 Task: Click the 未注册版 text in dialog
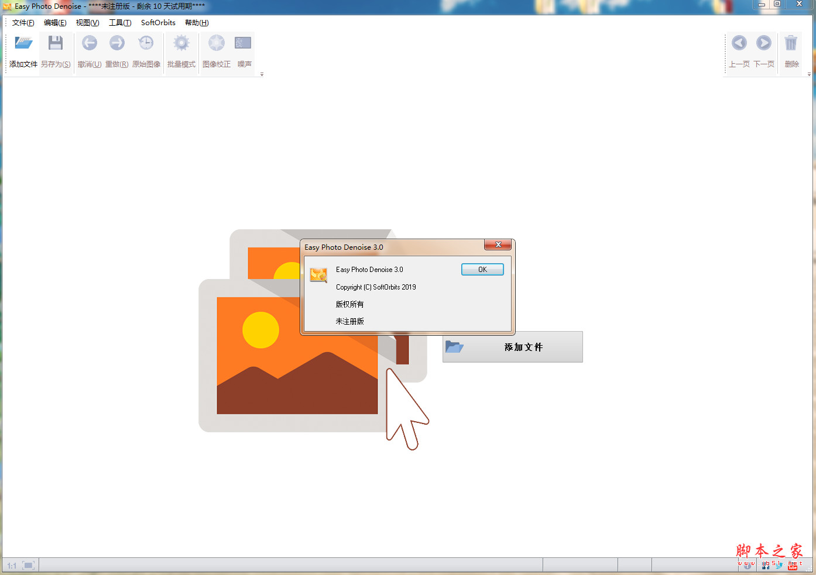(350, 321)
